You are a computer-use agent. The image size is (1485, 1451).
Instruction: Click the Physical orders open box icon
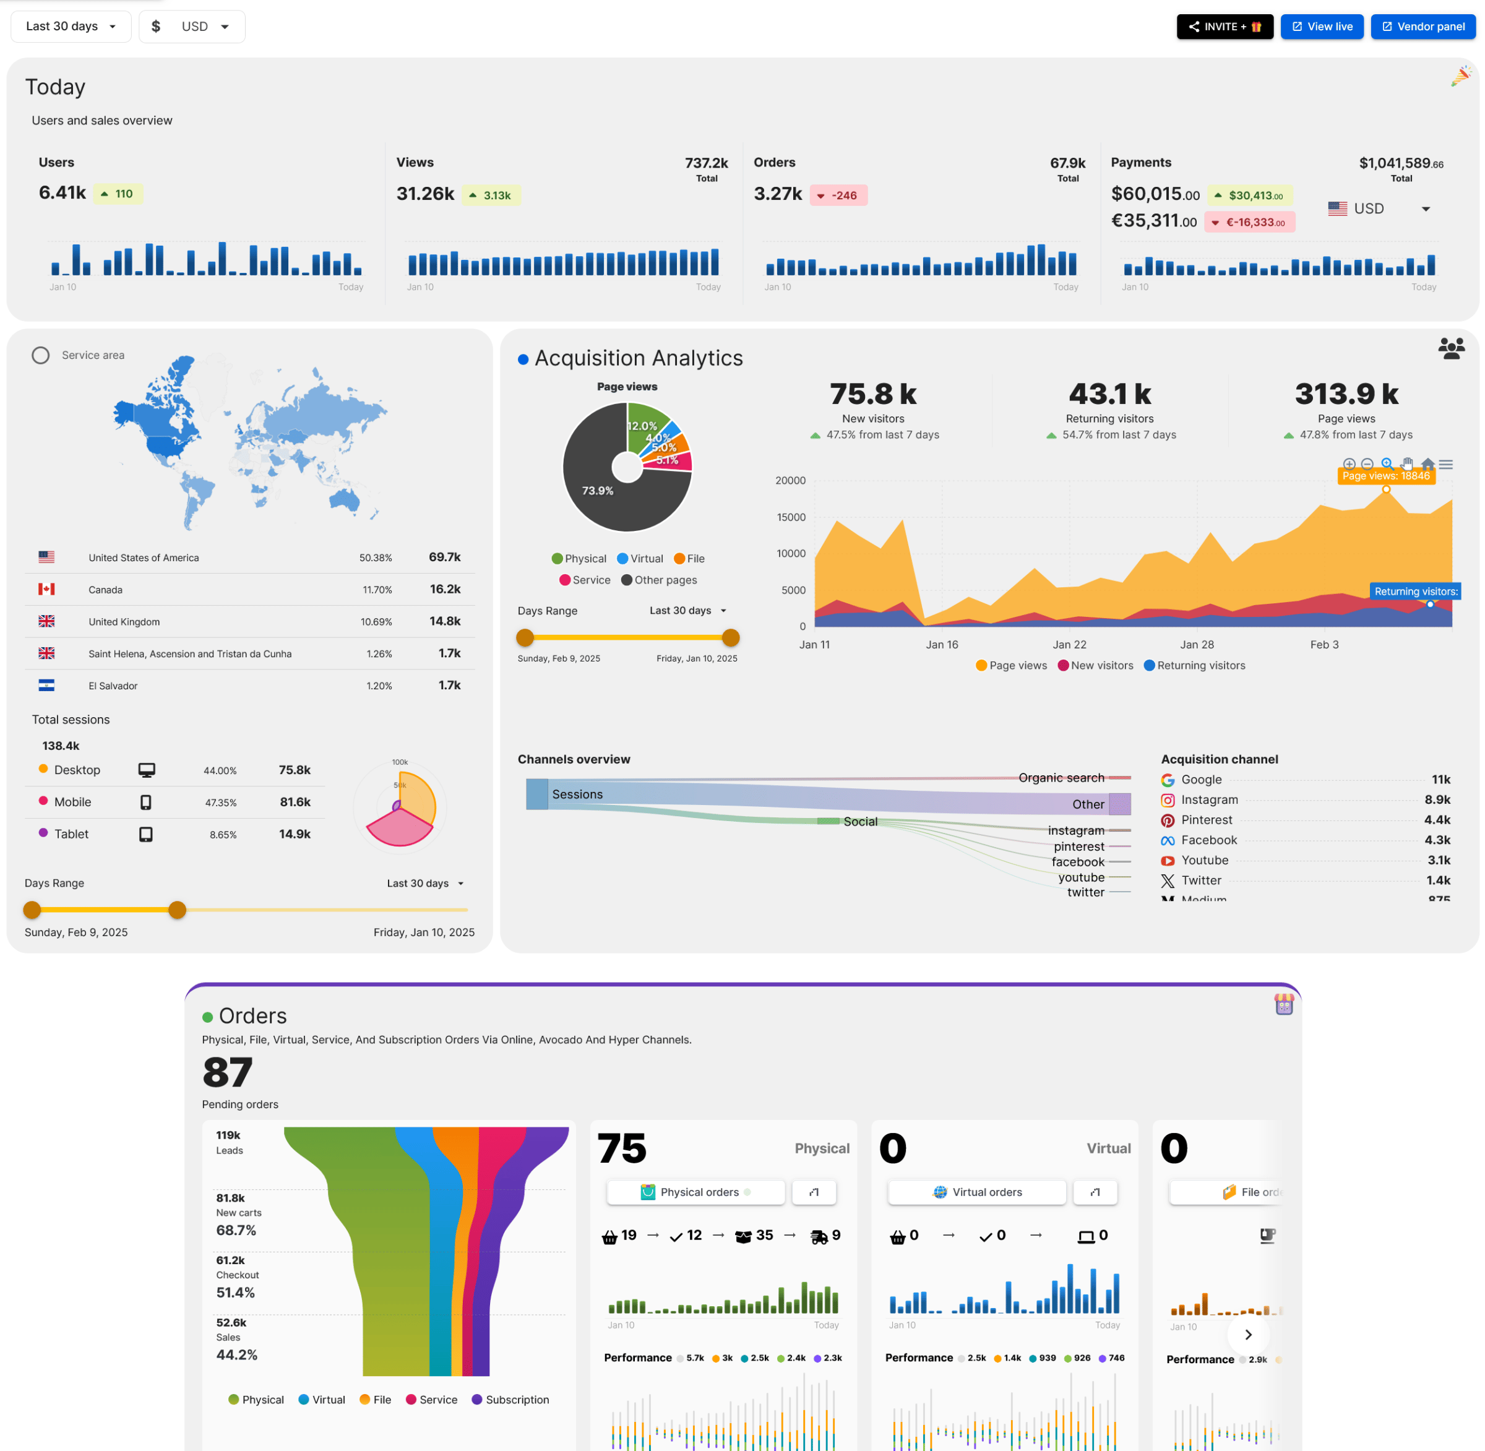click(x=743, y=1237)
